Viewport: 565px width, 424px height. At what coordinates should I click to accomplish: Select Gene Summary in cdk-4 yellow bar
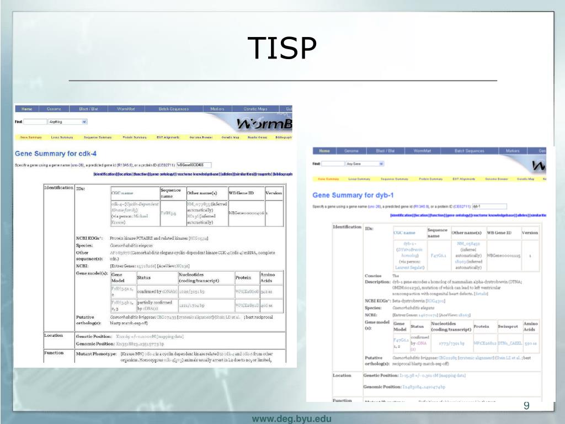coord(31,137)
